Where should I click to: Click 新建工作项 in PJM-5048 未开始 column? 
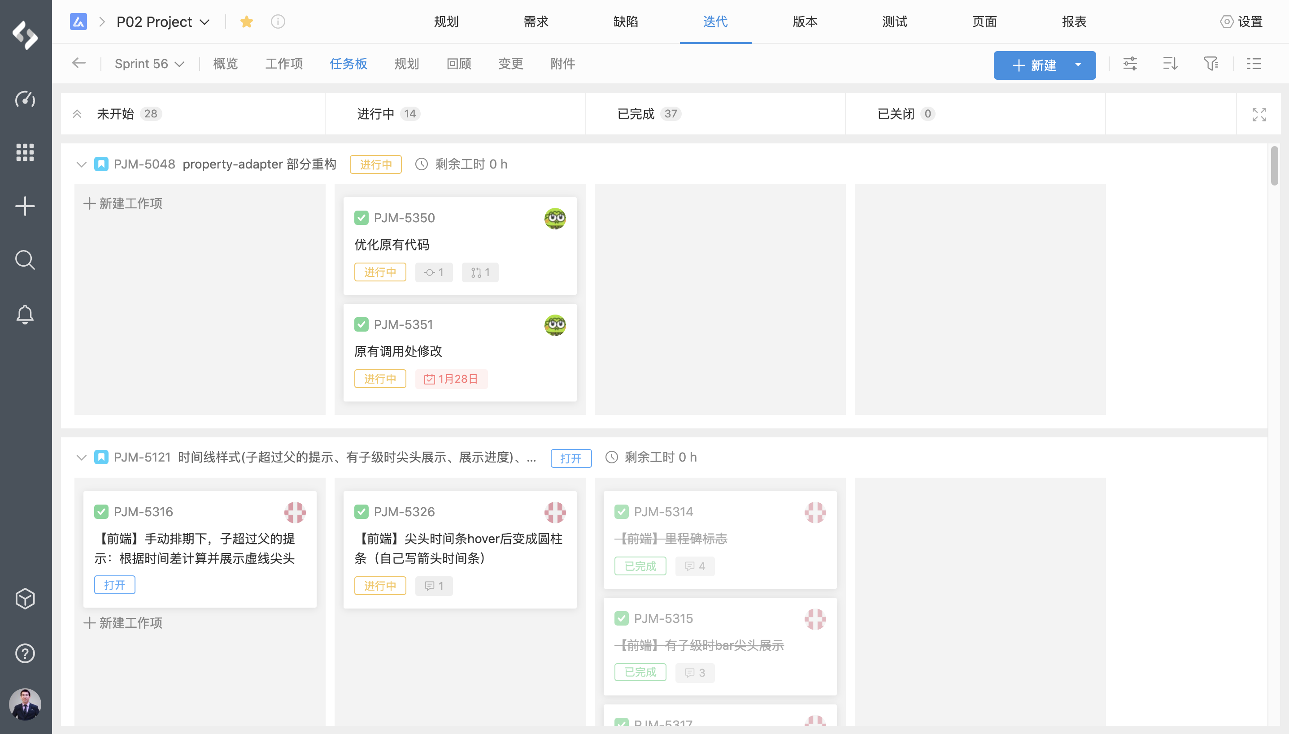123,203
